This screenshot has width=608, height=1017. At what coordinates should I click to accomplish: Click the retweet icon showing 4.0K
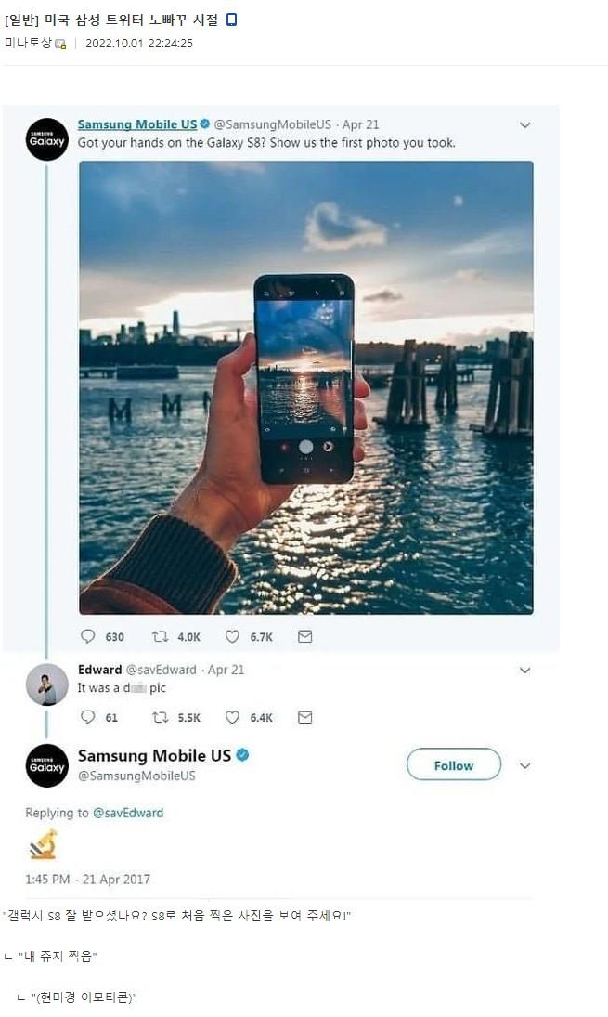pos(160,636)
